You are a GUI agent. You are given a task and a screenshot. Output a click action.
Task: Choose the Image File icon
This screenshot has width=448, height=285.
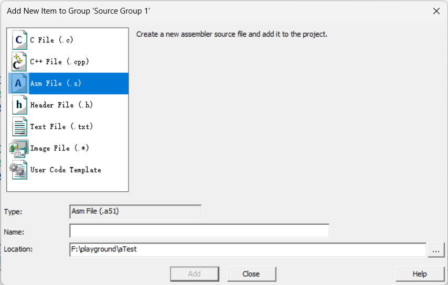point(19,148)
